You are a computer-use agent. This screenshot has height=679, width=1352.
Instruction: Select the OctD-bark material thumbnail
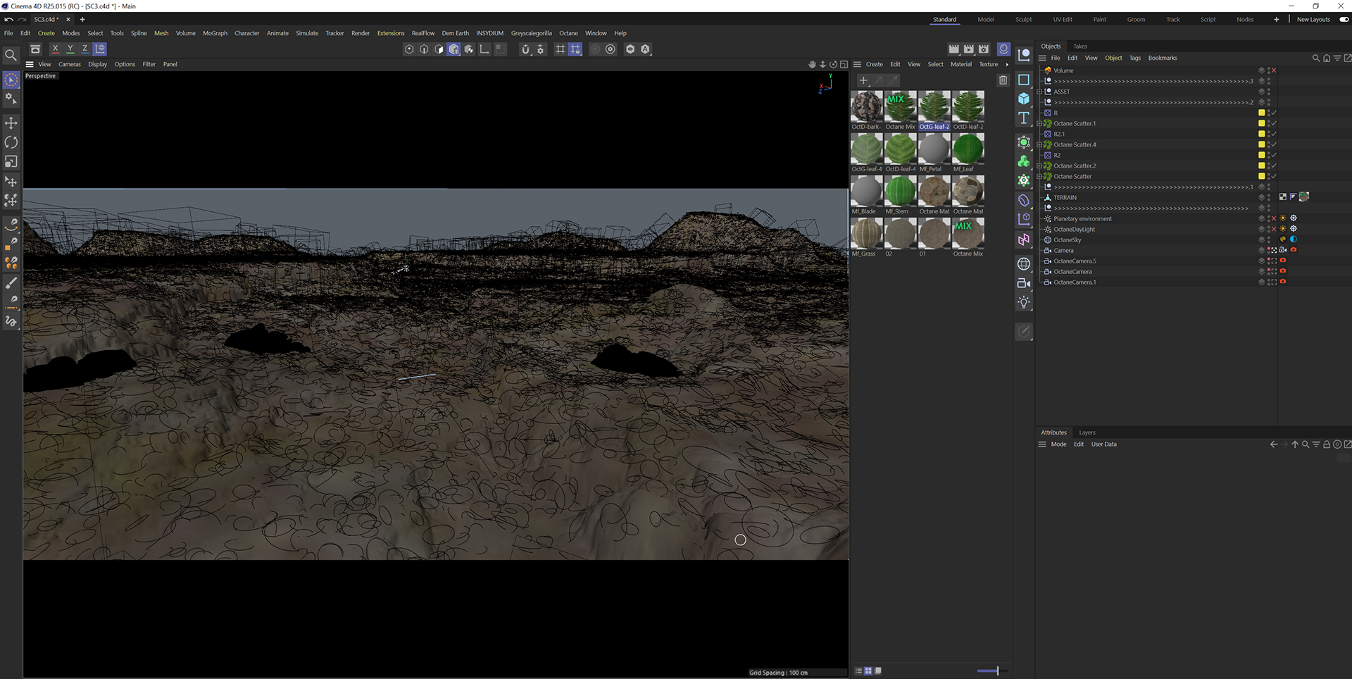coord(866,107)
